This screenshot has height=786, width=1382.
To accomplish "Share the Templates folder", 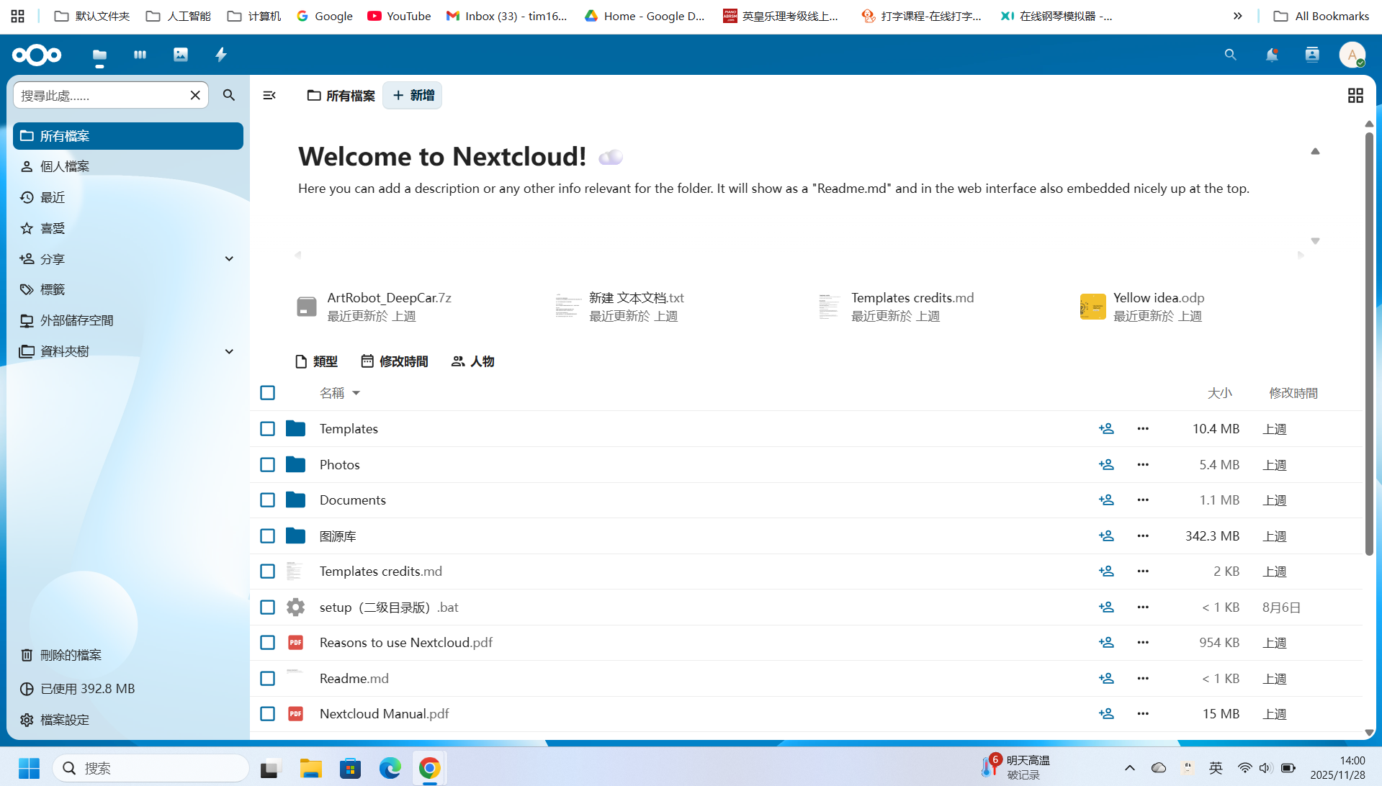I will point(1106,429).
